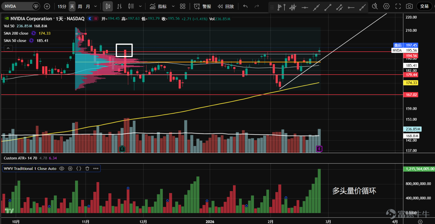
Task: Select the 月 monthly interval
Action: tap(88, 6)
